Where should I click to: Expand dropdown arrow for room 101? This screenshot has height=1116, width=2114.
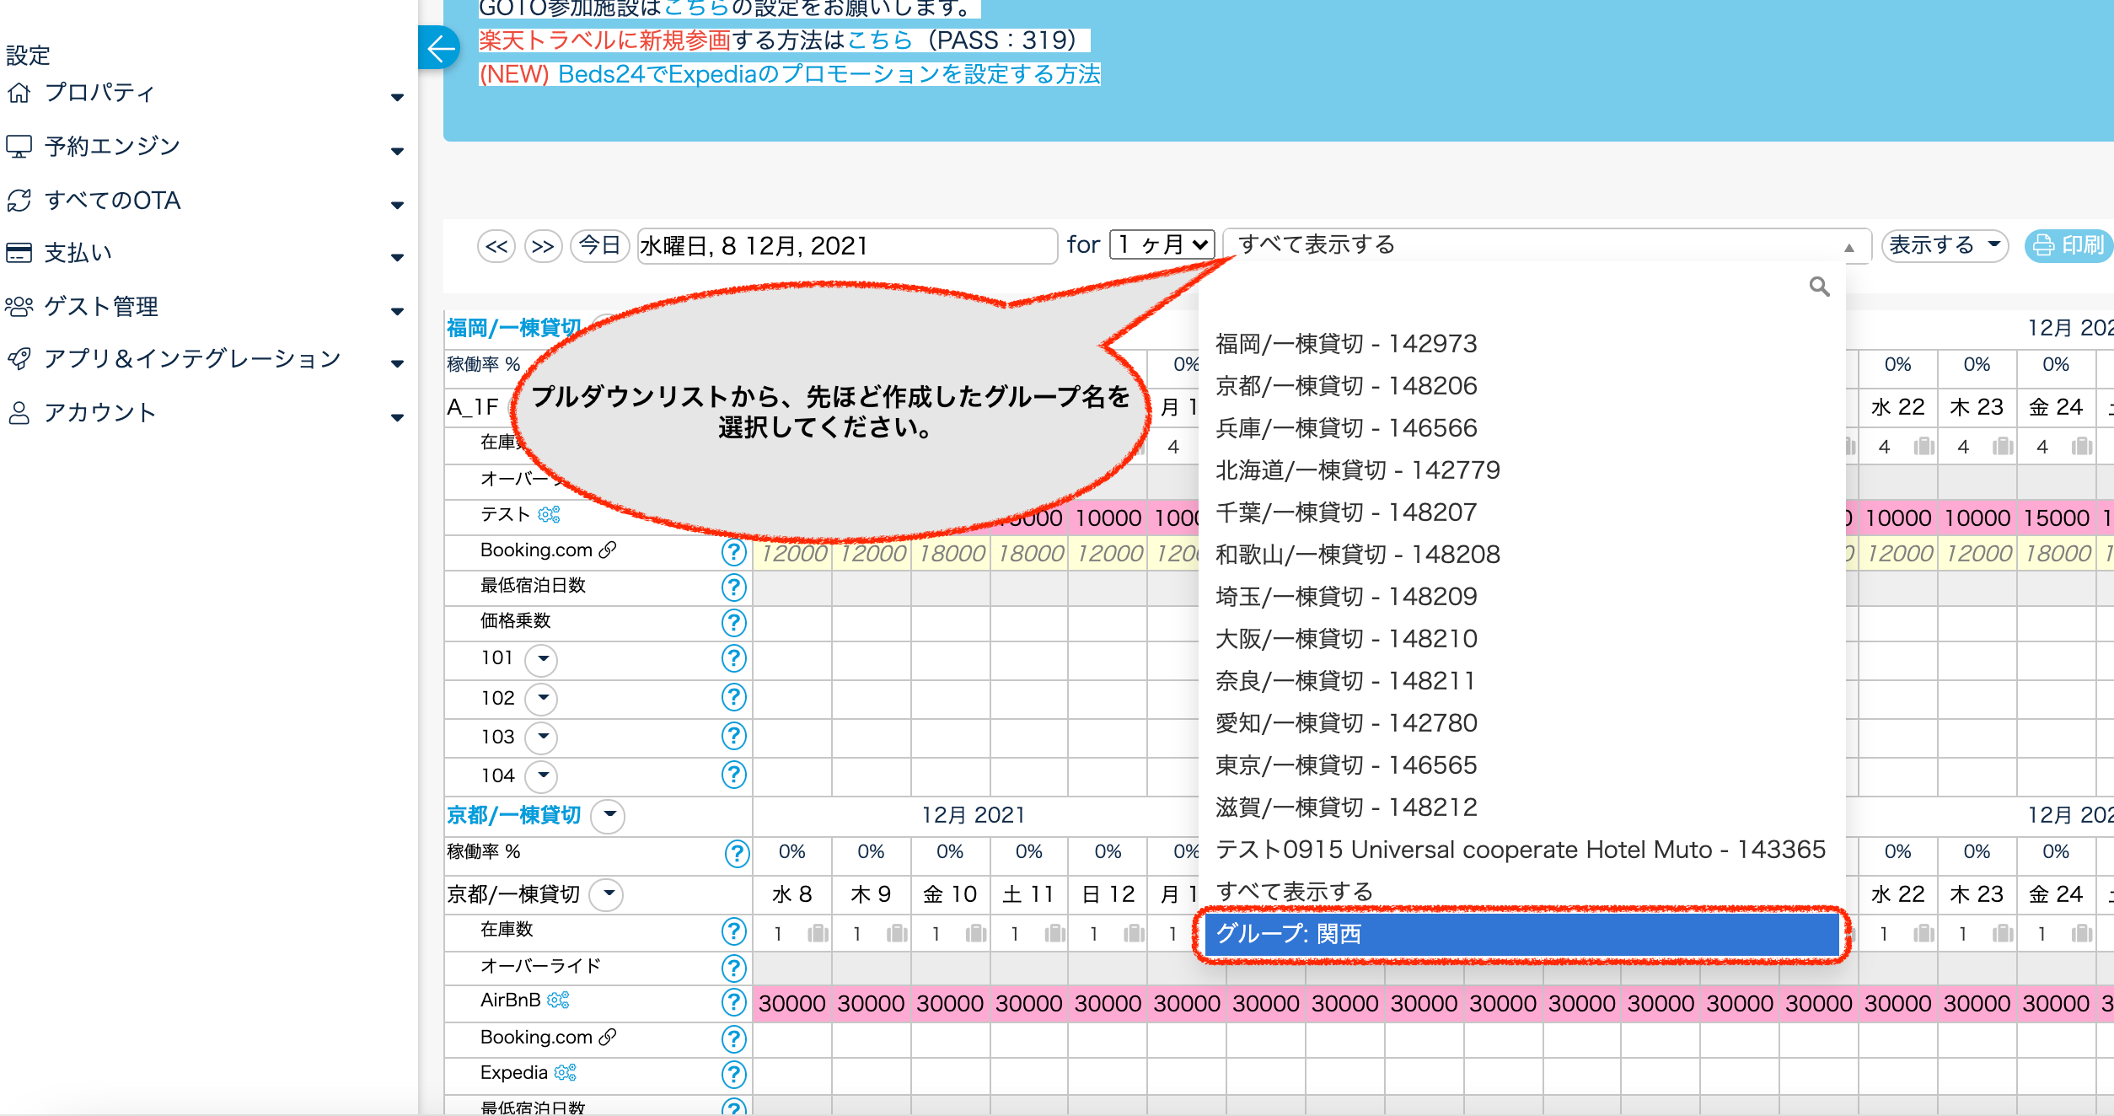(542, 659)
